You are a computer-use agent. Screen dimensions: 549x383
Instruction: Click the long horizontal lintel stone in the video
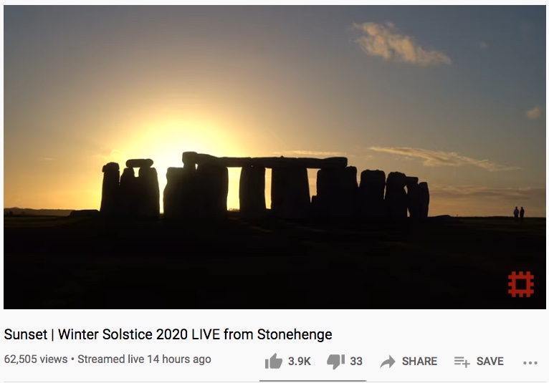click(265, 161)
